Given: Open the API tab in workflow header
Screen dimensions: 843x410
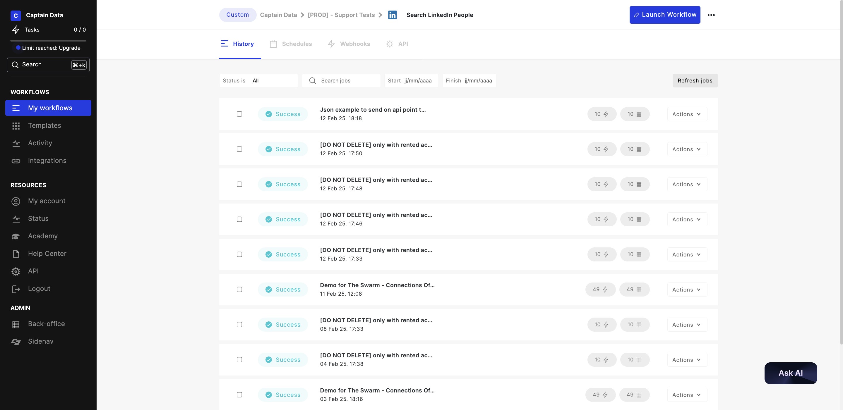Looking at the screenshot, I should pos(397,44).
